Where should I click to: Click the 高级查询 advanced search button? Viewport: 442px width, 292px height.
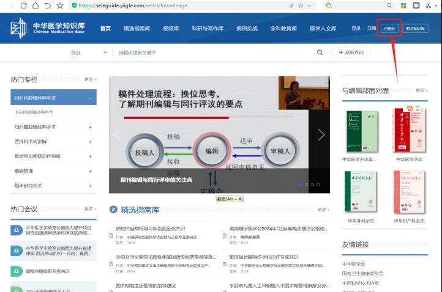coord(351,53)
